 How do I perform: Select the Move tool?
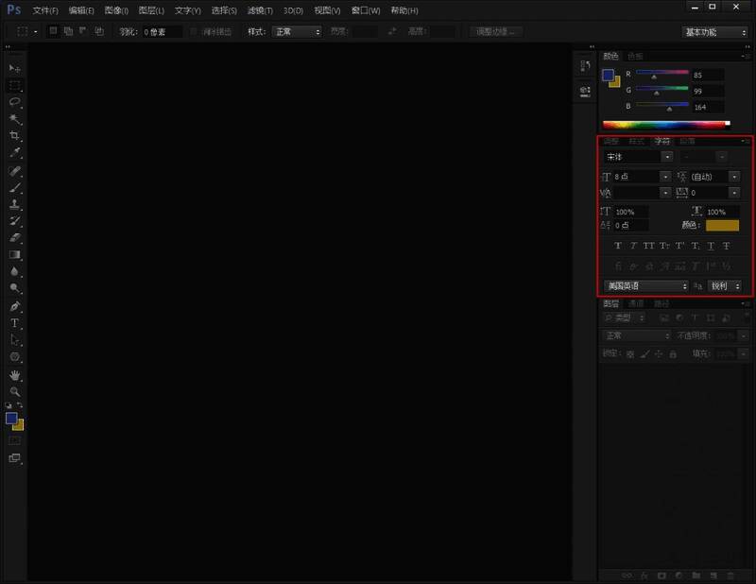tap(14, 69)
